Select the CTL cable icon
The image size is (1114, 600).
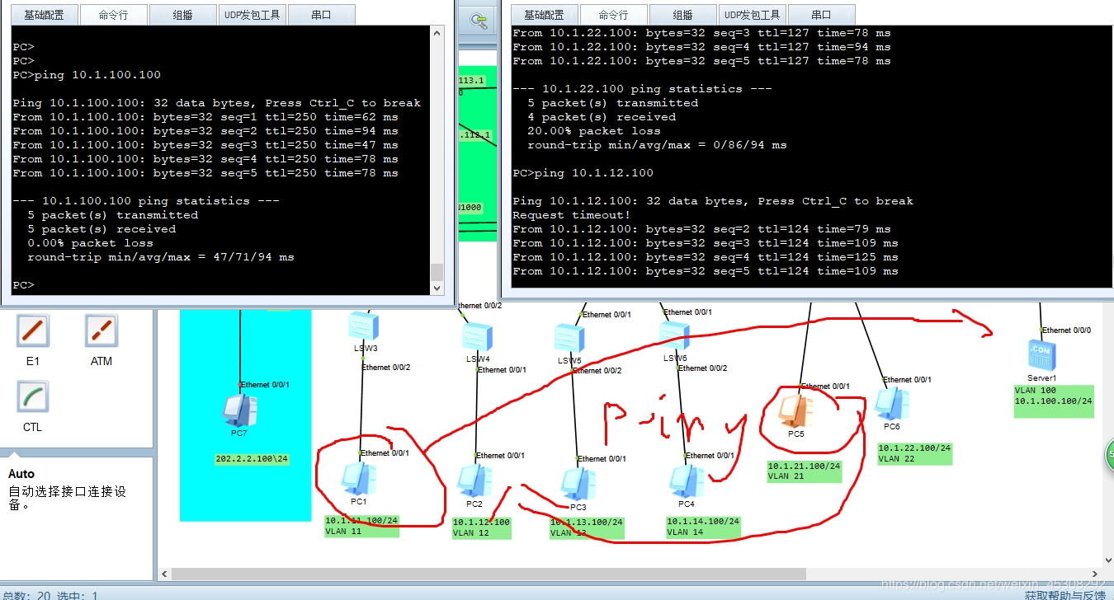tap(32, 396)
